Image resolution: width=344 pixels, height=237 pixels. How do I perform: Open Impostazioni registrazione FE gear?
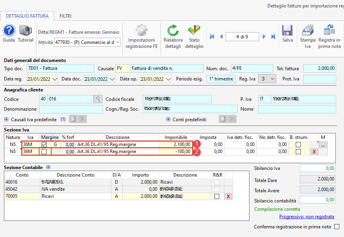click(x=142, y=30)
